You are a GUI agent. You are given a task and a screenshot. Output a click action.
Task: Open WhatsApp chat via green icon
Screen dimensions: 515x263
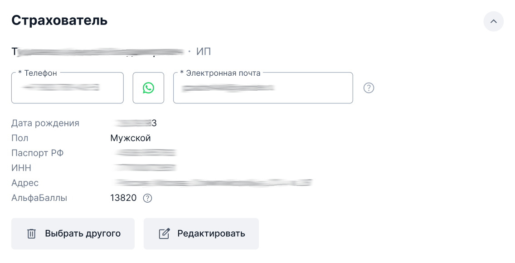[x=148, y=88]
